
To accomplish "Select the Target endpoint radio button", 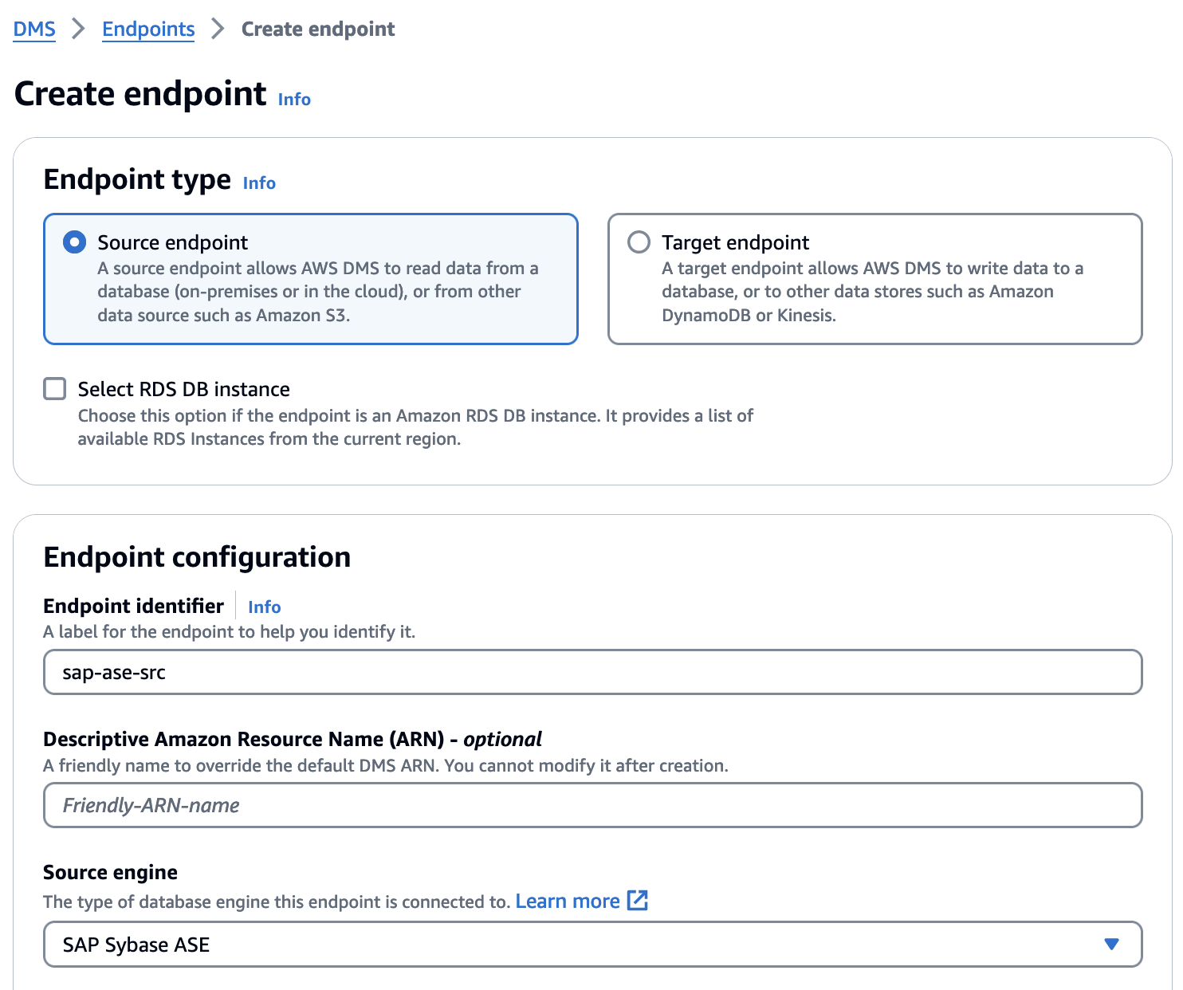I will [x=639, y=242].
